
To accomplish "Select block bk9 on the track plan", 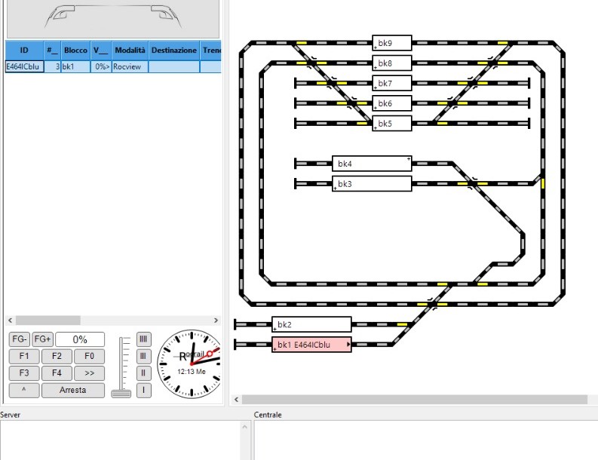I will pyautogui.click(x=392, y=42).
